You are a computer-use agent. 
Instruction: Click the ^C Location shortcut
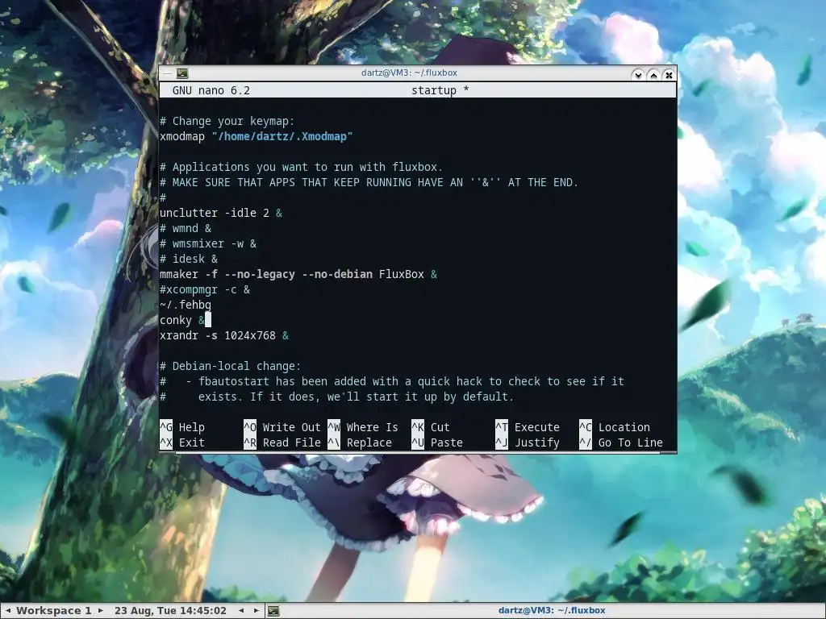point(615,427)
